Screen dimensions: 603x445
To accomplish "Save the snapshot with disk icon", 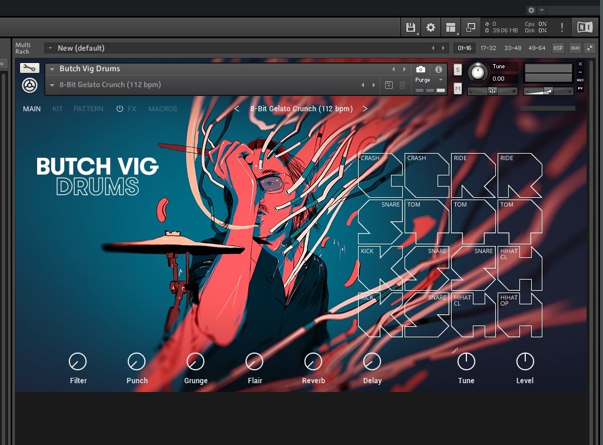I will (x=389, y=85).
